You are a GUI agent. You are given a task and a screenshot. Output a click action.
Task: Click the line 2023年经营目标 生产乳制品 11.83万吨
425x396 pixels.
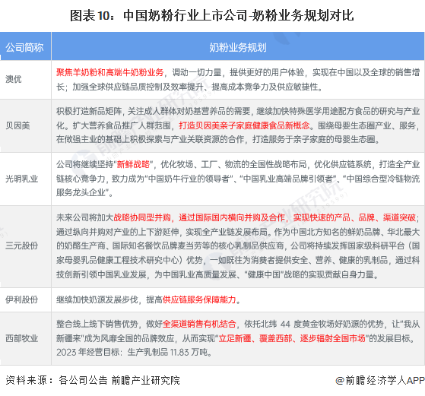tap(134, 352)
